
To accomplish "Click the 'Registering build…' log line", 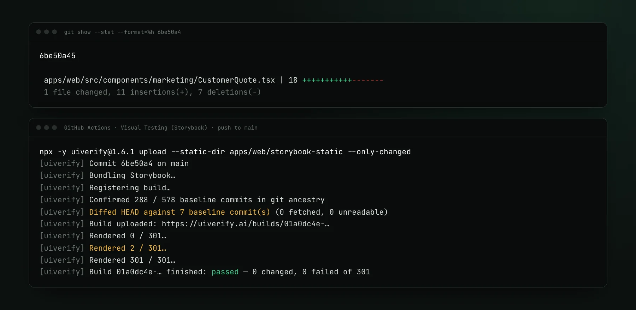I will (105, 188).
